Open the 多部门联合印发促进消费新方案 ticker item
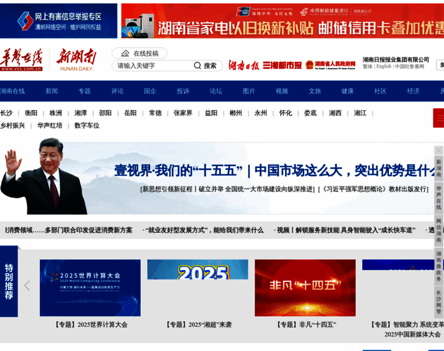 (x=68, y=230)
